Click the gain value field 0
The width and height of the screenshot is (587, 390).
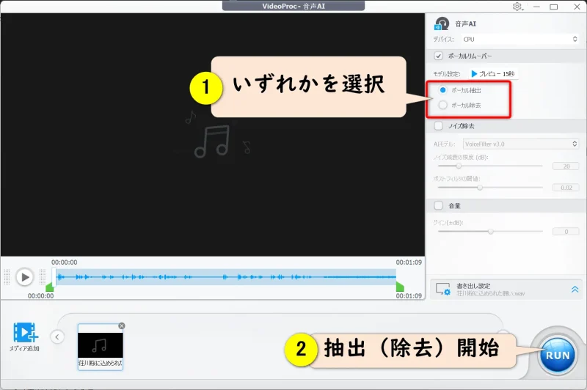pos(566,232)
